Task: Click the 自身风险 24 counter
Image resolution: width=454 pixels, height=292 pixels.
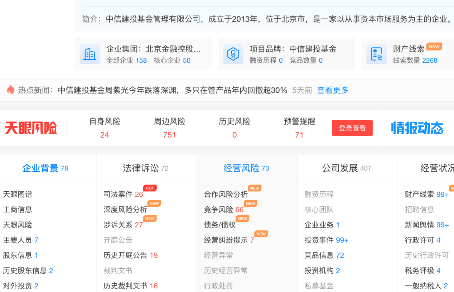Action: tap(105, 128)
